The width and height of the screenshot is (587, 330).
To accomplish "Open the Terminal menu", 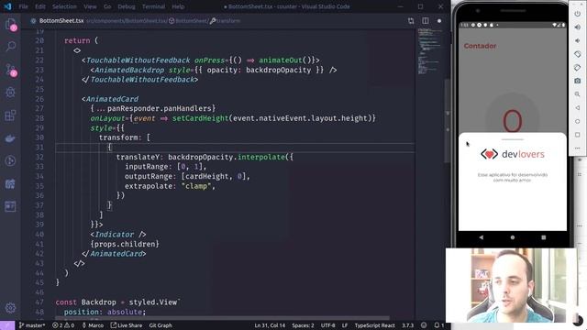I will (x=153, y=6).
